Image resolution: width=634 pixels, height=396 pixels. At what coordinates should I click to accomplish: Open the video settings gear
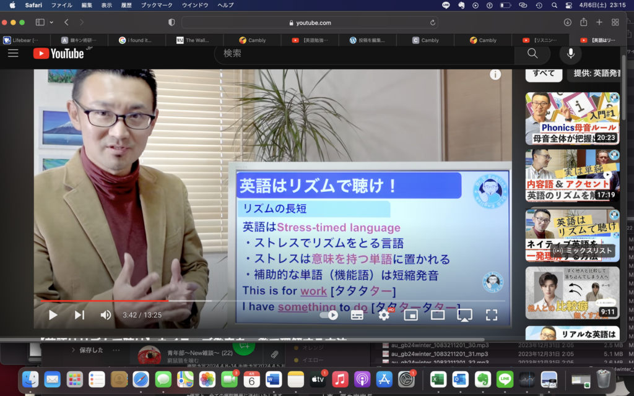(384, 315)
